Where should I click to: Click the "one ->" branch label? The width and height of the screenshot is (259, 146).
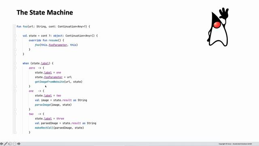[x=36, y=91]
